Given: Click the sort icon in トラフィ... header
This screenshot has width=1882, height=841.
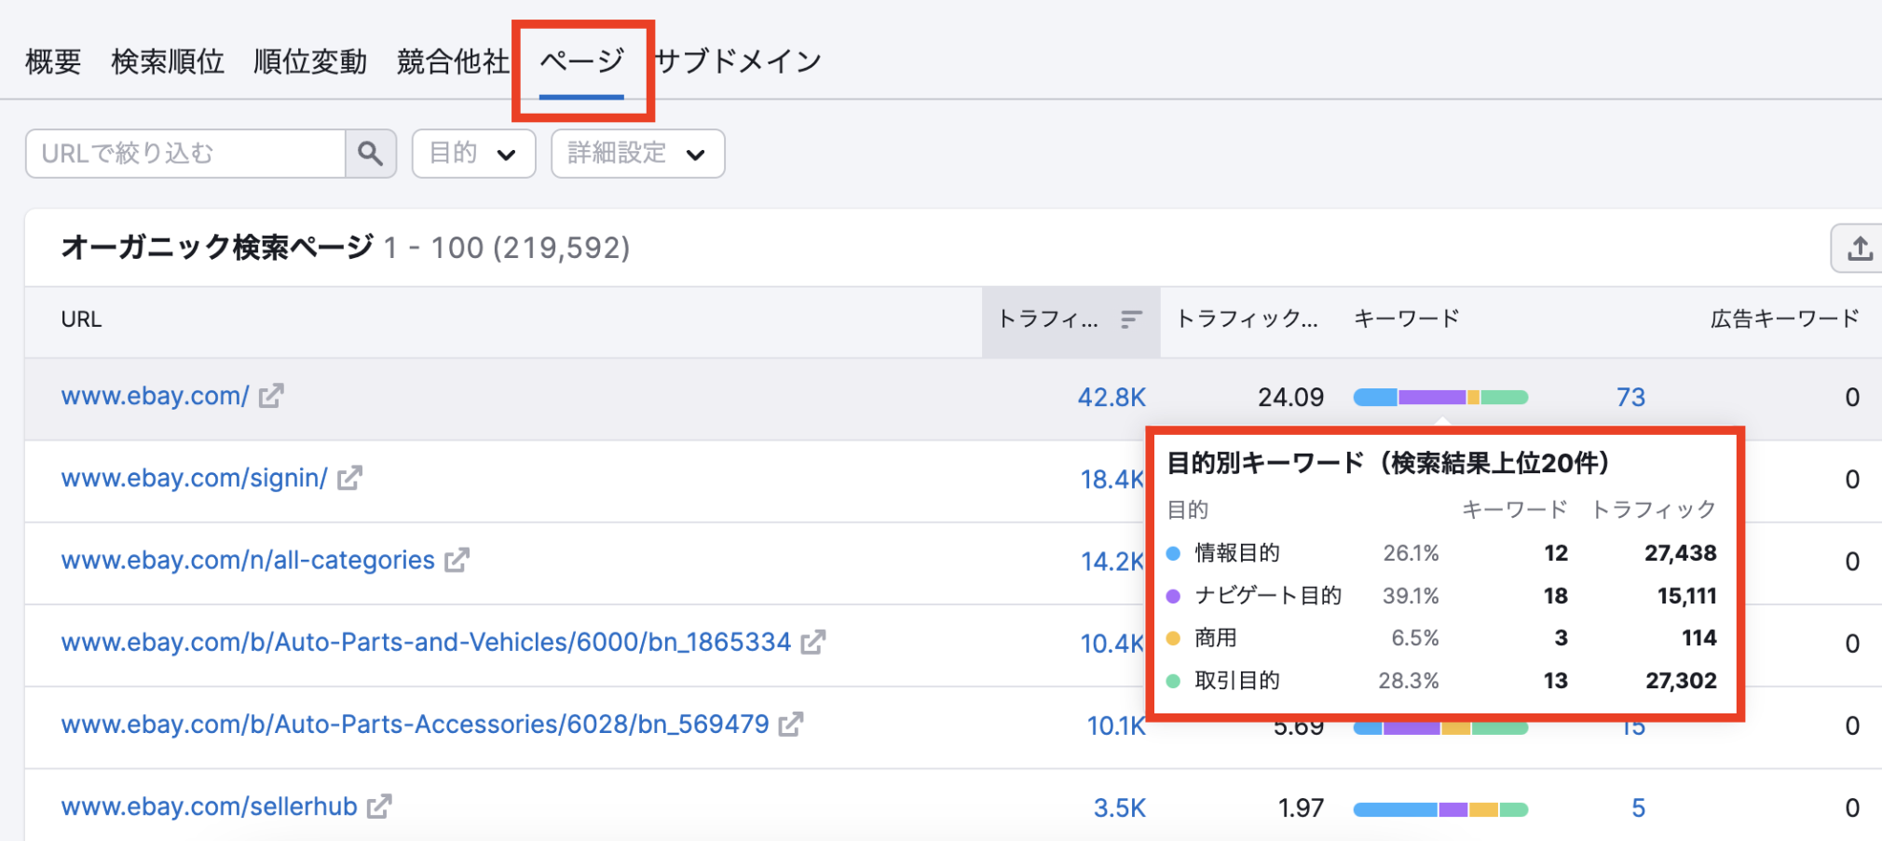Looking at the screenshot, I should pos(1131,319).
